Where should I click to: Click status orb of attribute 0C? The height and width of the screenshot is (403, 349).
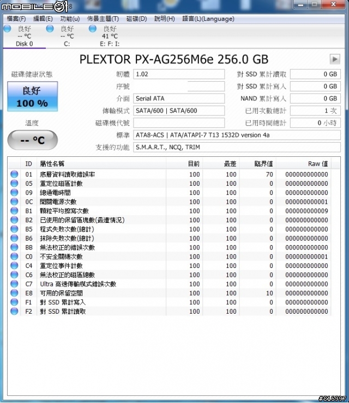(14, 201)
